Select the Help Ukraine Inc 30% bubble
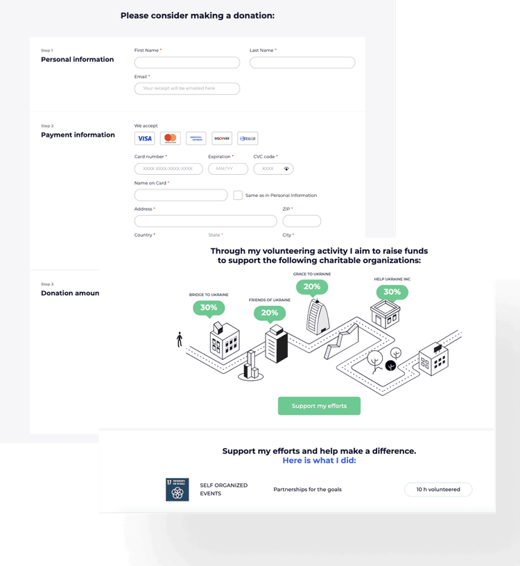Viewport: 520px width, 566px height. 392,292
